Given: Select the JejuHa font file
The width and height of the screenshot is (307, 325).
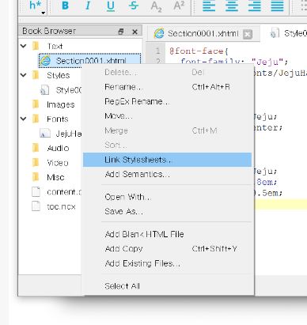Looking at the screenshot, I should click(x=61, y=134).
